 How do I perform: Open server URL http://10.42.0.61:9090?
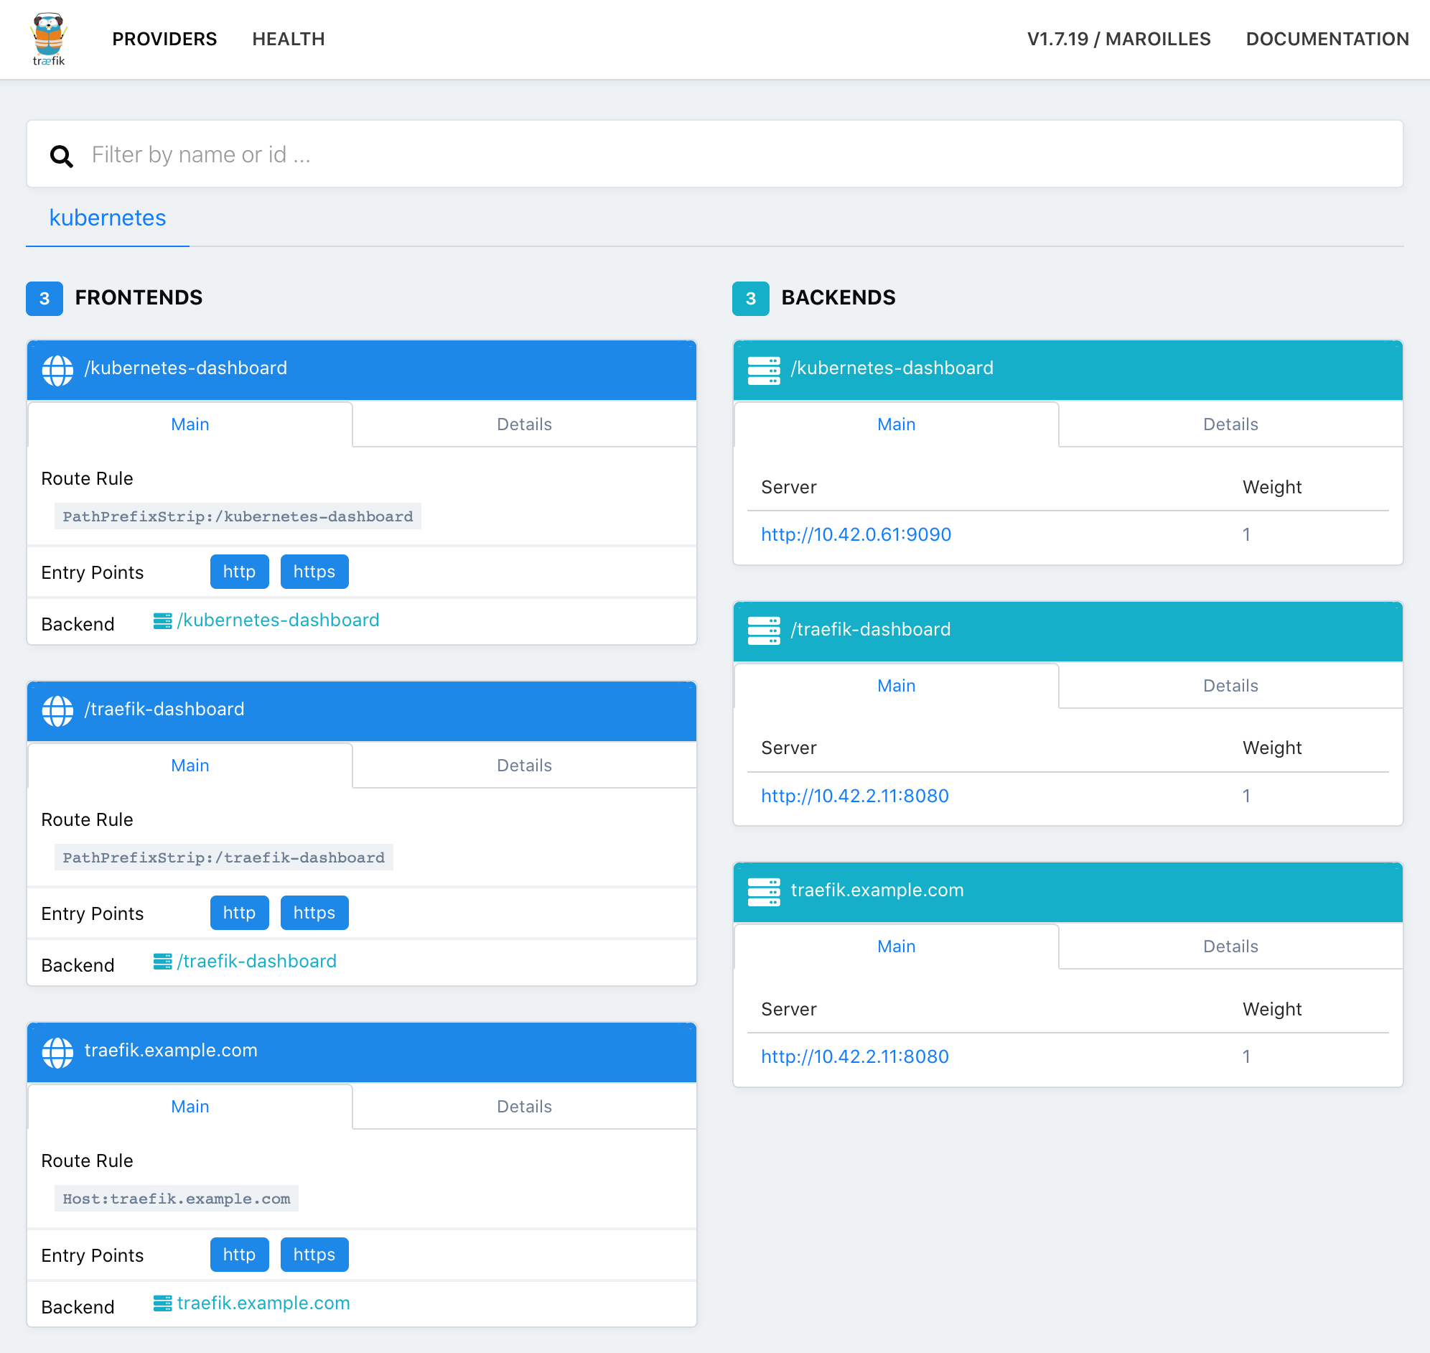coord(856,534)
